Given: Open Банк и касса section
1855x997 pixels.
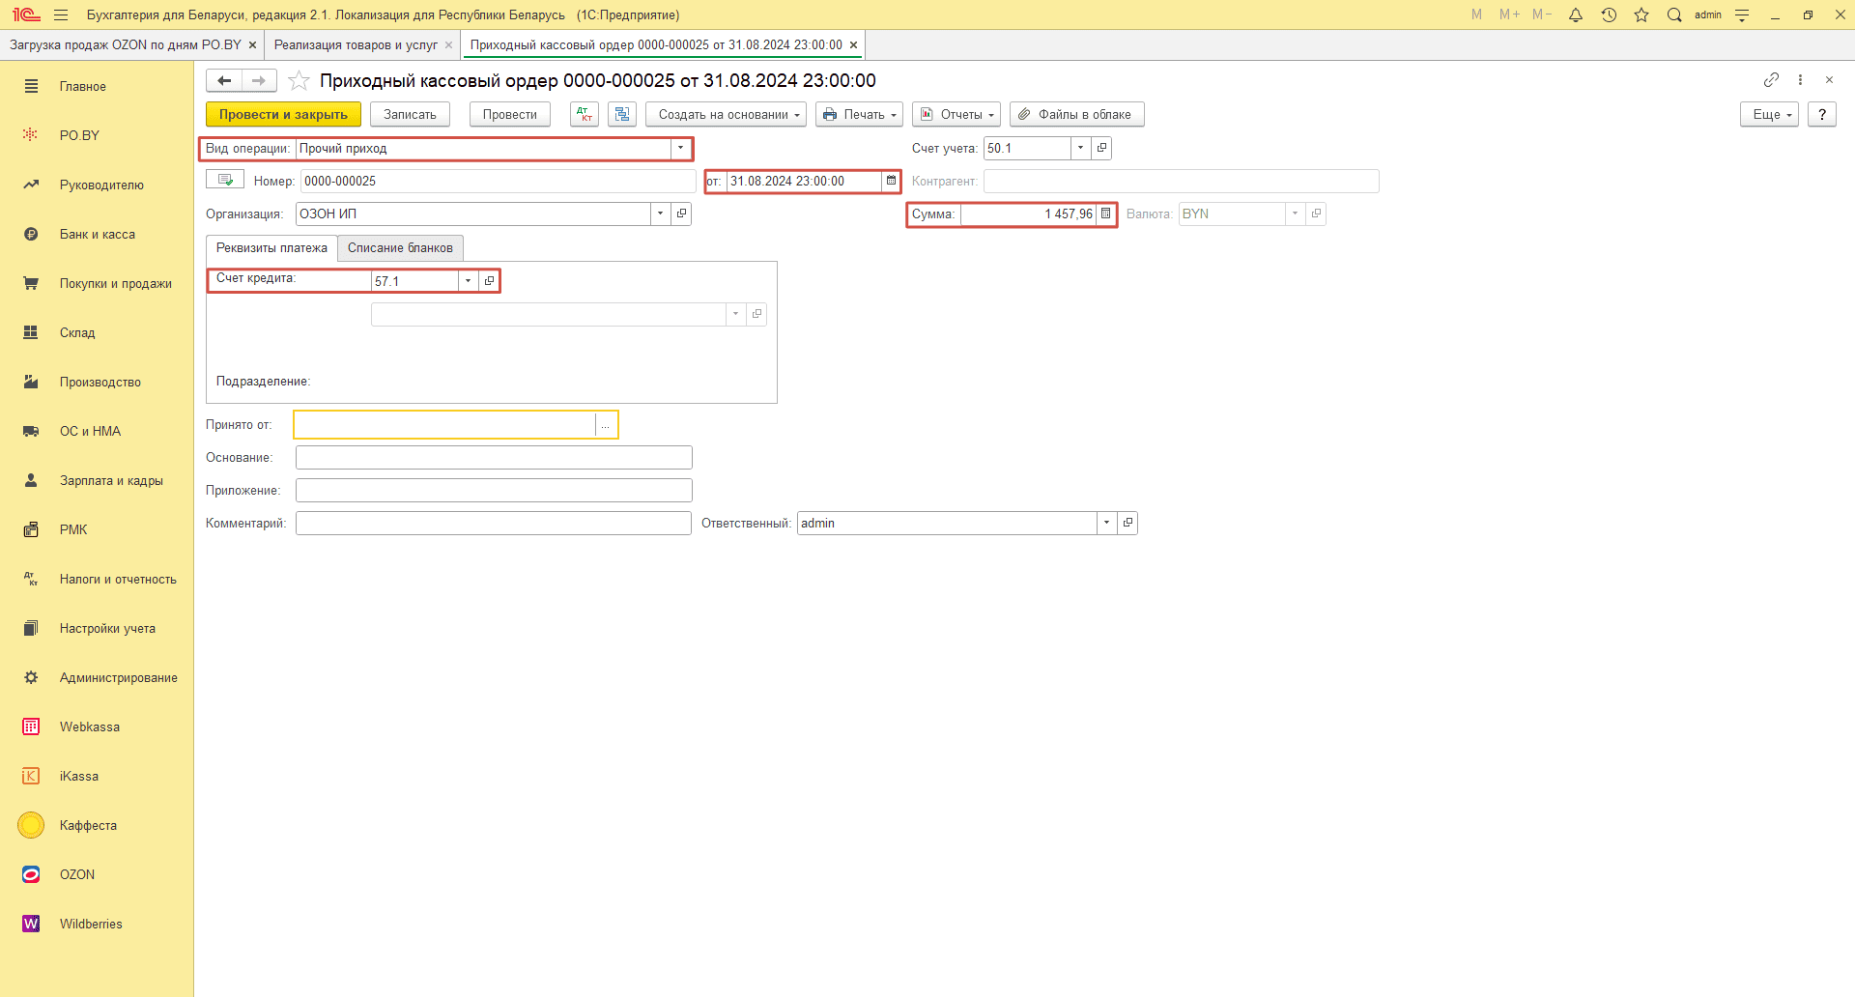Looking at the screenshot, I should tap(97, 234).
